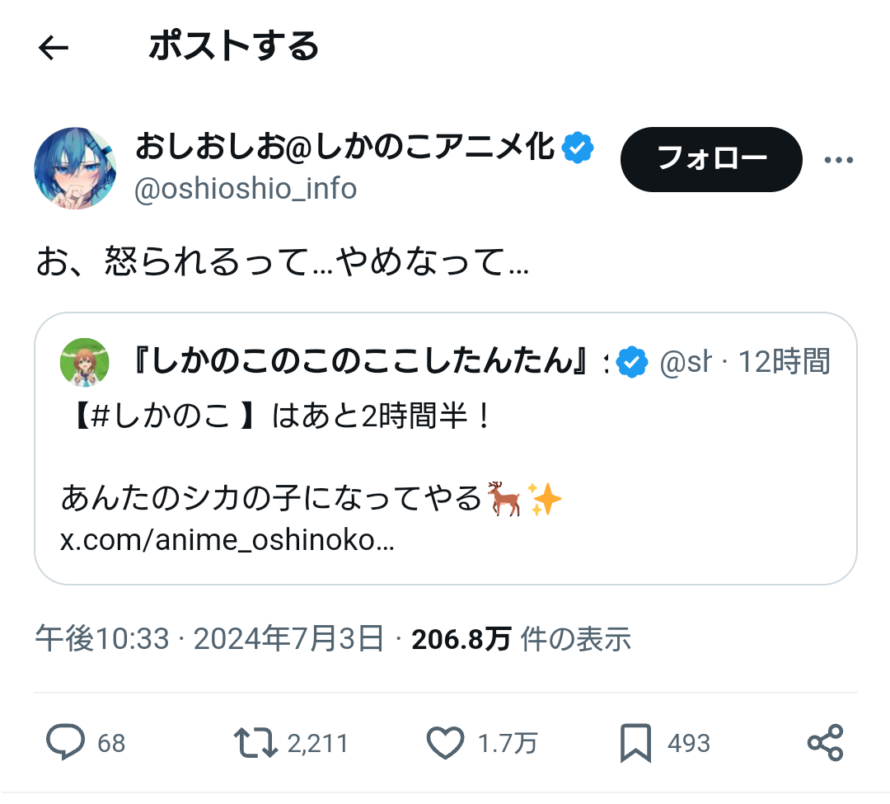Tap the repost arrows icon
The image size is (890, 804).
[255, 743]
